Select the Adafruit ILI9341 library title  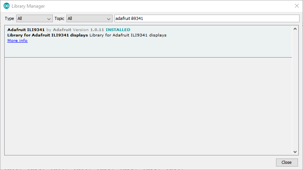click(26, 30)
